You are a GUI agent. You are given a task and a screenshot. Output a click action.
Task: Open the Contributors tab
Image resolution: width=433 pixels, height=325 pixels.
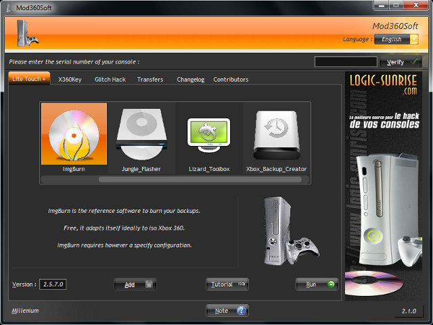231,80
